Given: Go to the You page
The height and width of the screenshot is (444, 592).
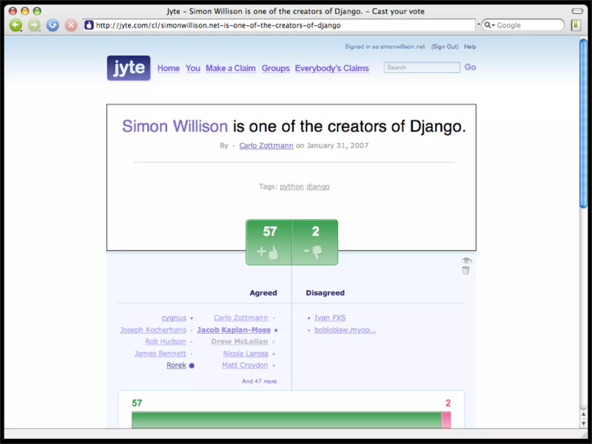Looking at the screenshot, I should pyautogui.click(x=193, y=68).
